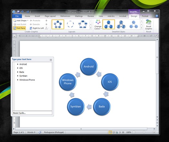Image resolution: width=169 pixels, height=142 pixels.
Task: Undo the last action in quick access toolbar
Action: (22, 12)
